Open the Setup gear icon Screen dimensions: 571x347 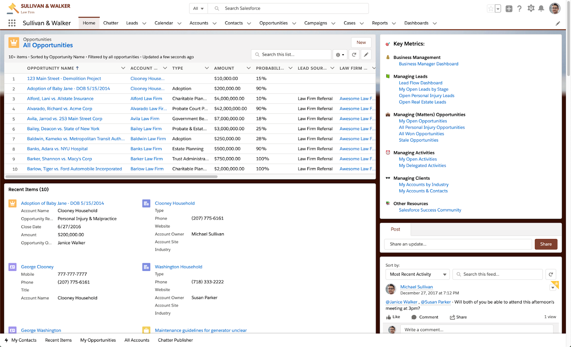coord(531,8)
